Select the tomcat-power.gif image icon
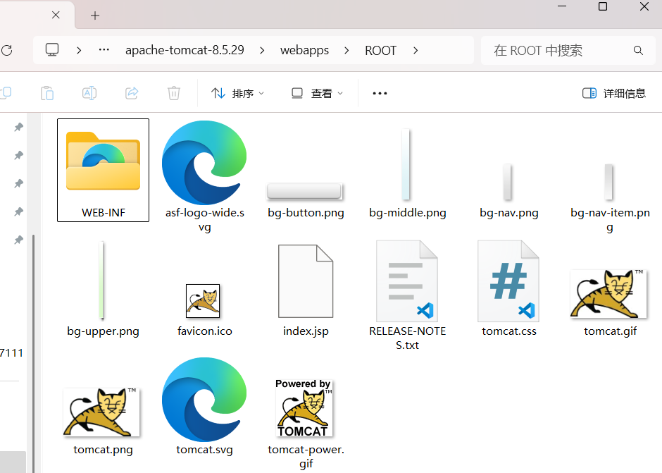 click(x=304, y=408)
